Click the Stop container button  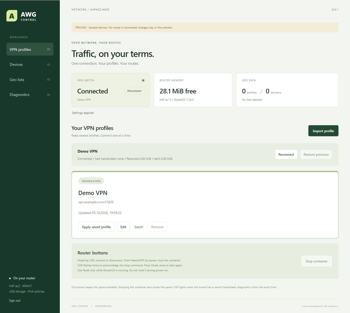[316, 261]
